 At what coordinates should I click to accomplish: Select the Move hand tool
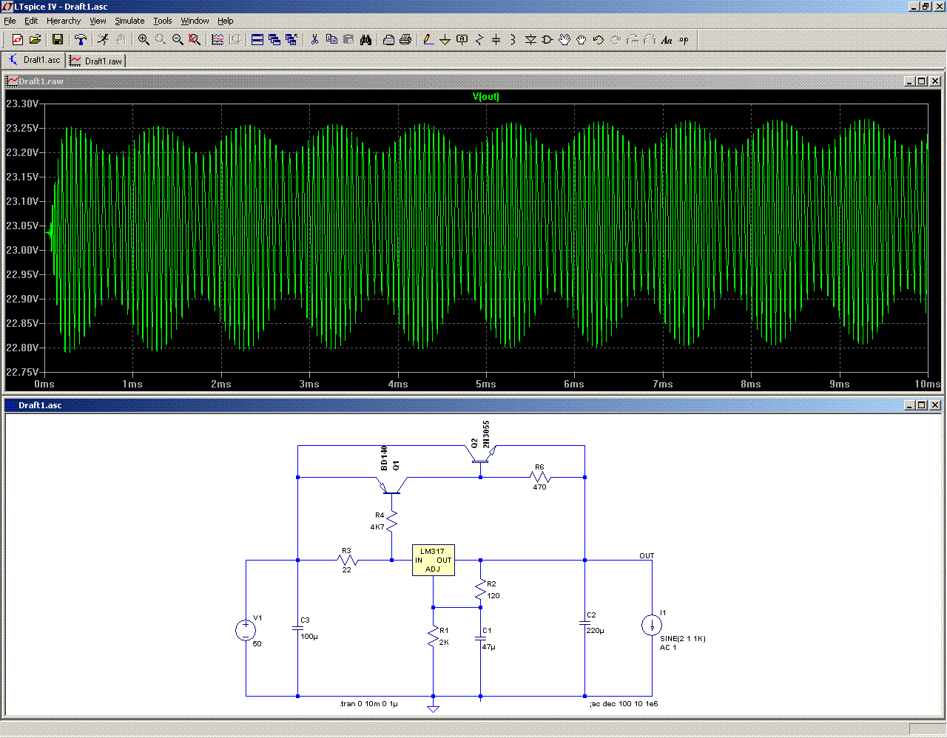(x=565, y=40)
